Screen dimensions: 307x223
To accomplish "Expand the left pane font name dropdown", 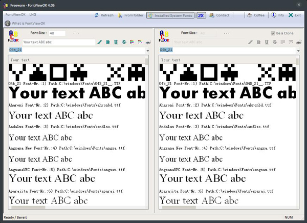I will (x=148, y=51).
